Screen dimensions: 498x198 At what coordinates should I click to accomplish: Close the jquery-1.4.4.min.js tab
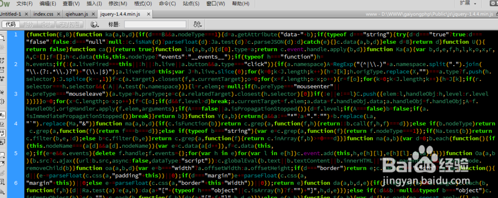pyautogui.click(x=148, y=14)
